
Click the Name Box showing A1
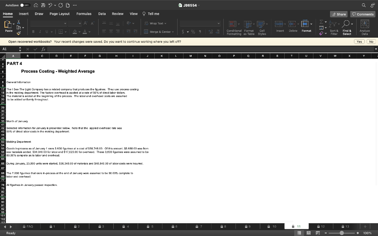(10, 49)
